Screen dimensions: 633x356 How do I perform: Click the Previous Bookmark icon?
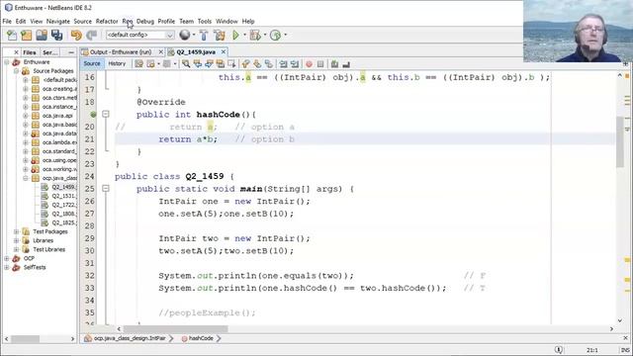pos(245,63)
